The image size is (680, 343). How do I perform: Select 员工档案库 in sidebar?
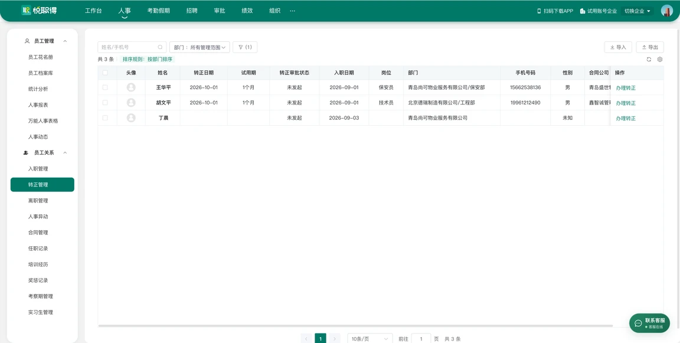tap(42, 73)
